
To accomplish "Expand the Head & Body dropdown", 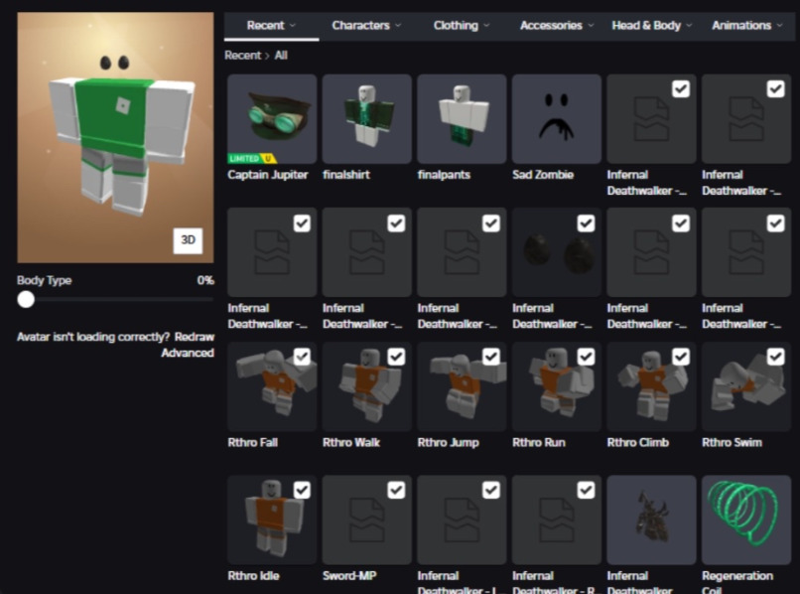I will tap(648, 25).
